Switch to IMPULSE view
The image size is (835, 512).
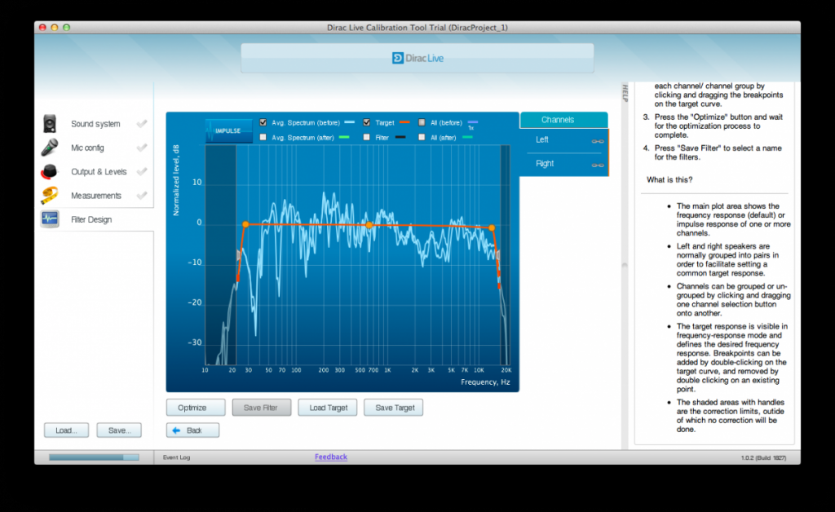228,130
